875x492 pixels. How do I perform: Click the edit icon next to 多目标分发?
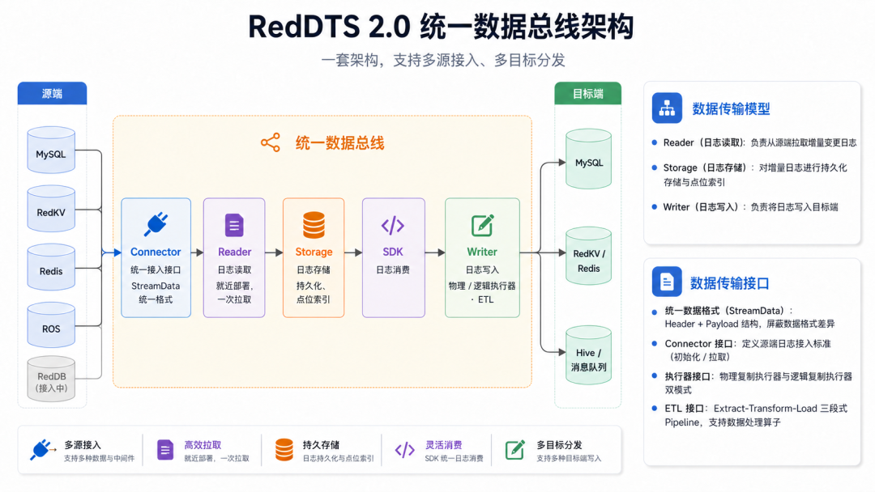(515, 450)
